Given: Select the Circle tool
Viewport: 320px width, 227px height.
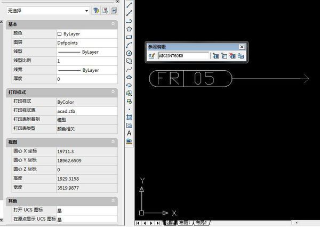Looking at the screenshot, I should point(129,53).
